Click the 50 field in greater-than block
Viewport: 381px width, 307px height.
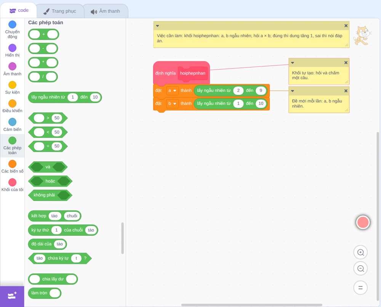[57, 118]
